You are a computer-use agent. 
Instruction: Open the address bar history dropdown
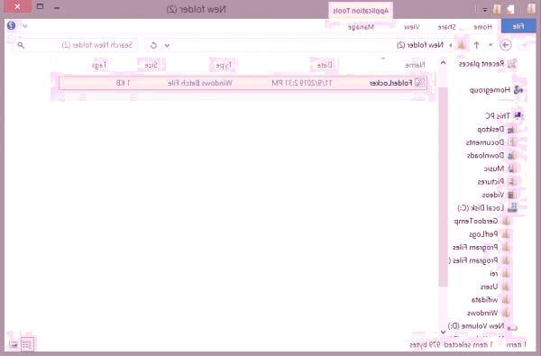click(167, 45)
